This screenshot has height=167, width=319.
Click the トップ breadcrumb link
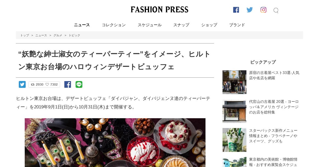coord(25,35)
